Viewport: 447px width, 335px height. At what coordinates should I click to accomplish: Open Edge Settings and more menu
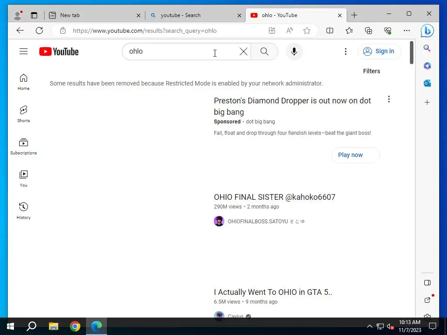[407, 31]
